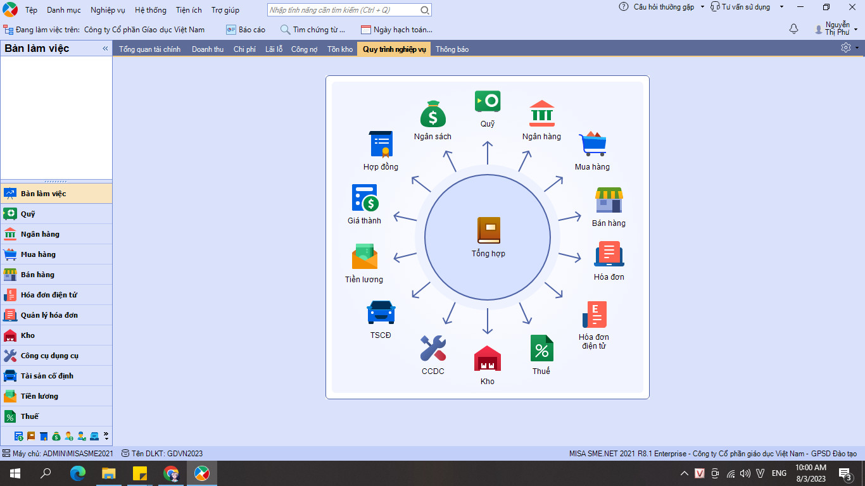Expand the Tư vấn sử dụng dropdown arrow
Viewport: 865px width, 486px height.
click(x=781, y=7)
